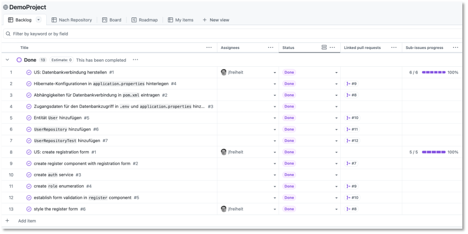Open assignee dropdown for Datenbankverbindung herstellen row
The width and height of the screenshot is (468, 234).
[275, 73]
